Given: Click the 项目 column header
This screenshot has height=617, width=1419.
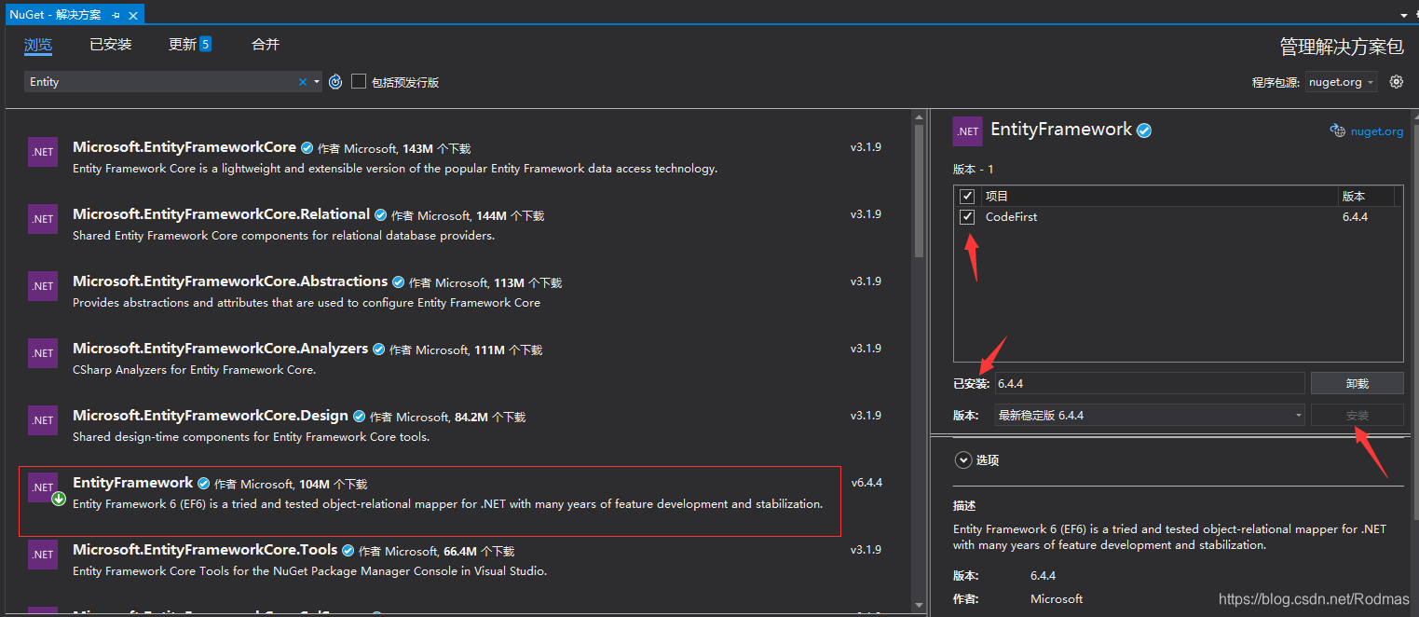Looking at the screenshot, I should [997, 197].
